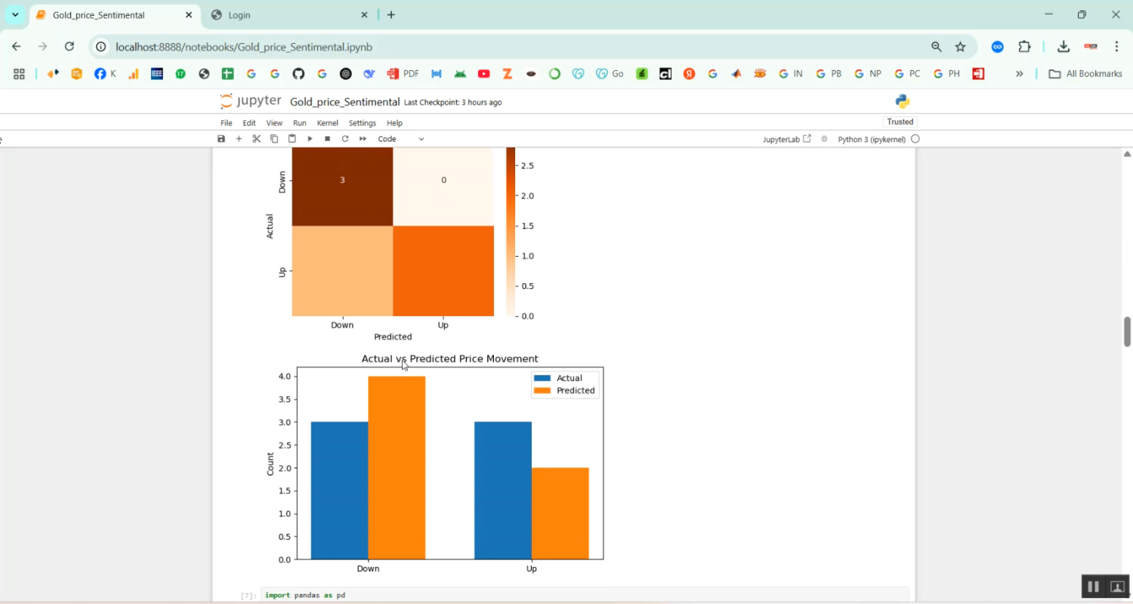The height and width of the screenshot is (604, 1133).
Task: Open the Kernel menu
Action: pyautogui.click(x=327, y=123)
